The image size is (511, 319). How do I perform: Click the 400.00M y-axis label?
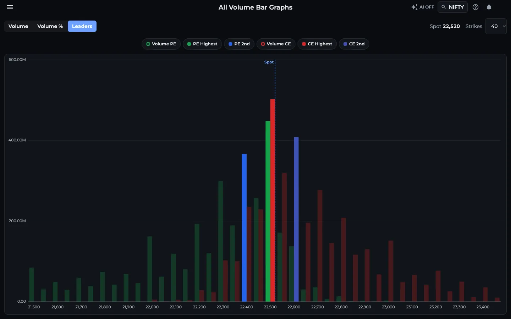17,140
